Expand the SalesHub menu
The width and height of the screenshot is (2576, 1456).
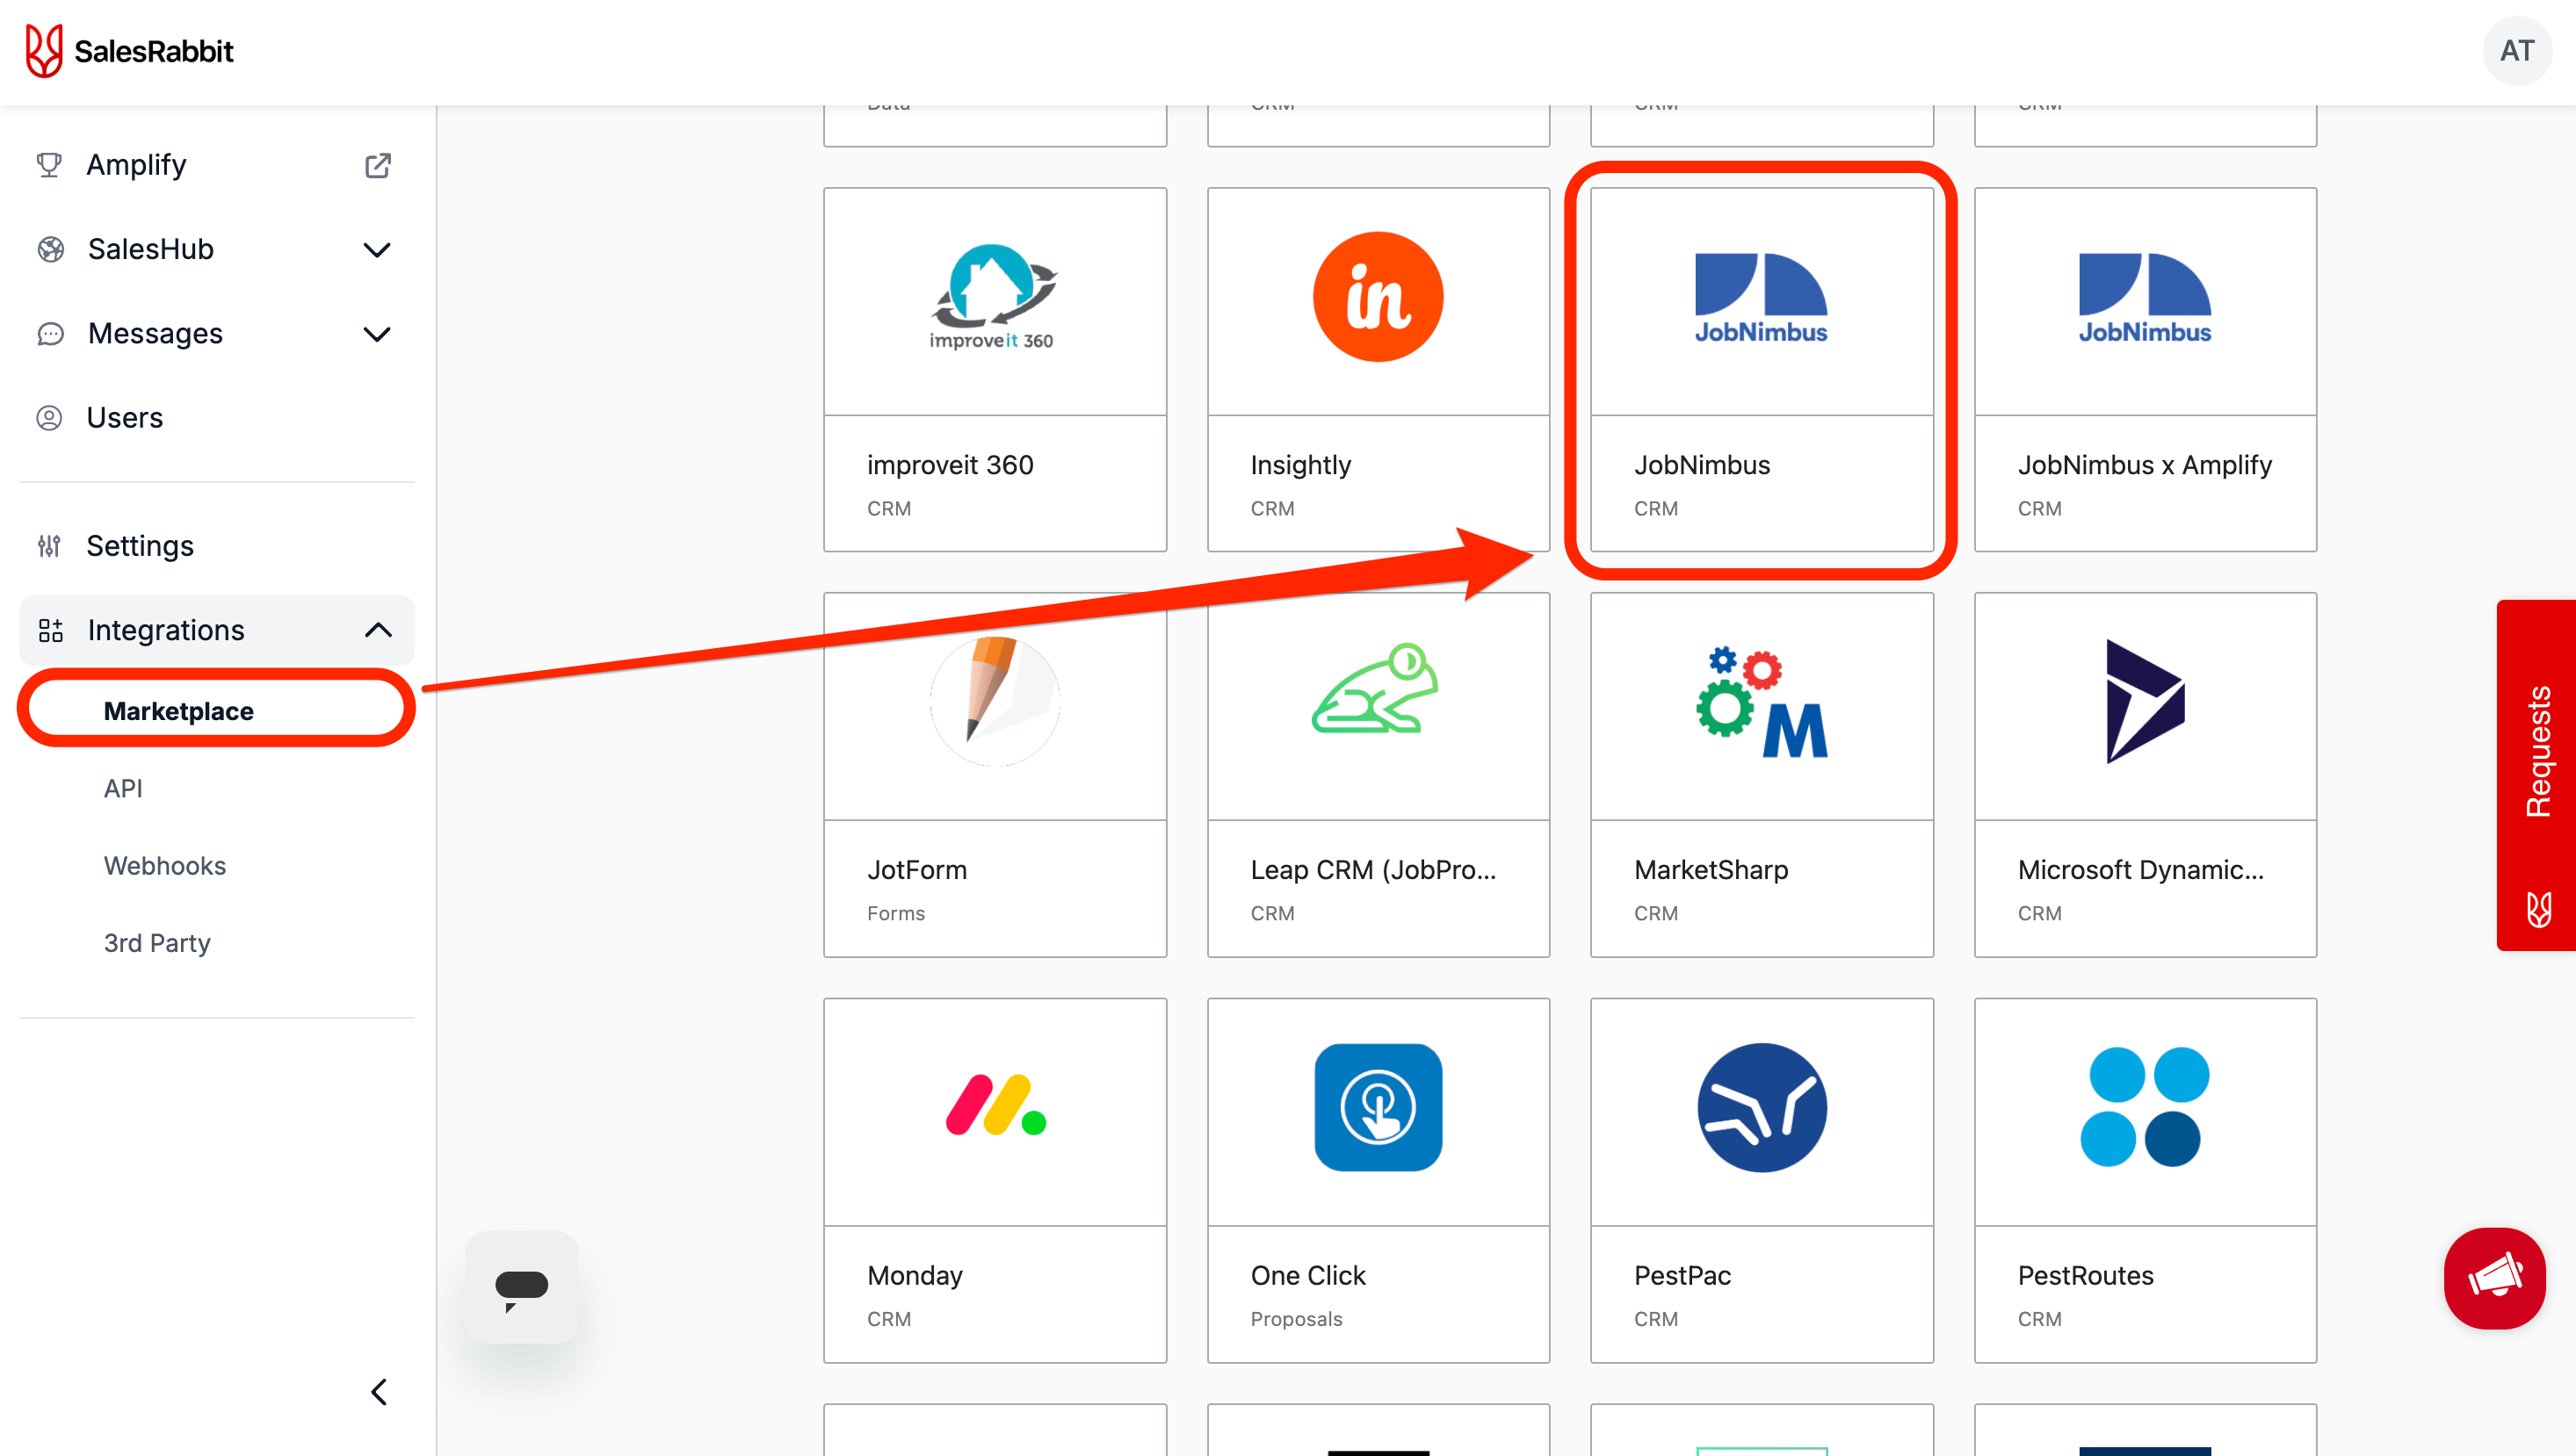pyautogui.click(x=377, y=249)
